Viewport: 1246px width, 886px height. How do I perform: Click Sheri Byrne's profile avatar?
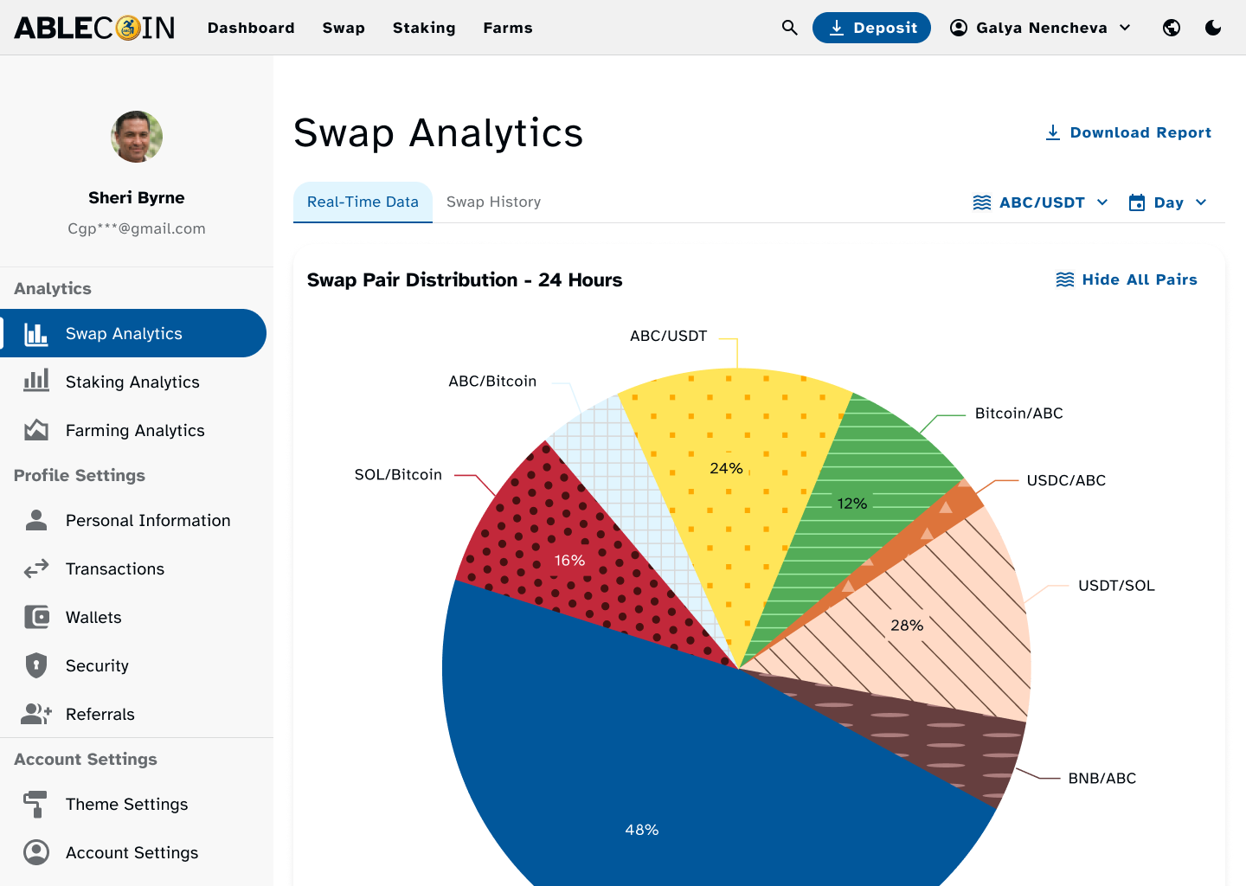tap(137, 137)
